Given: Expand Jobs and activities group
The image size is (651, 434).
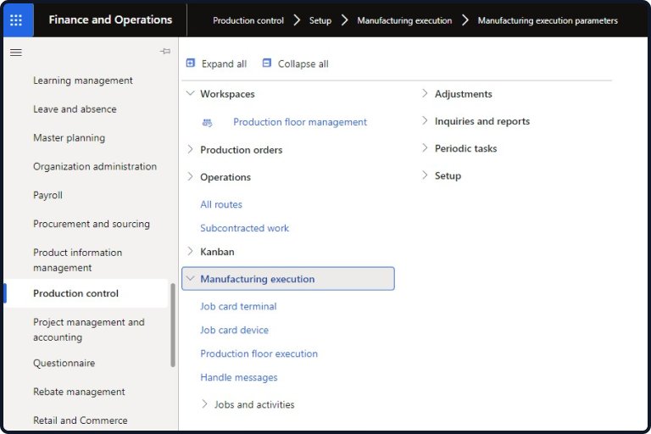Looking at the screenshot, I should tap(204, 404).
